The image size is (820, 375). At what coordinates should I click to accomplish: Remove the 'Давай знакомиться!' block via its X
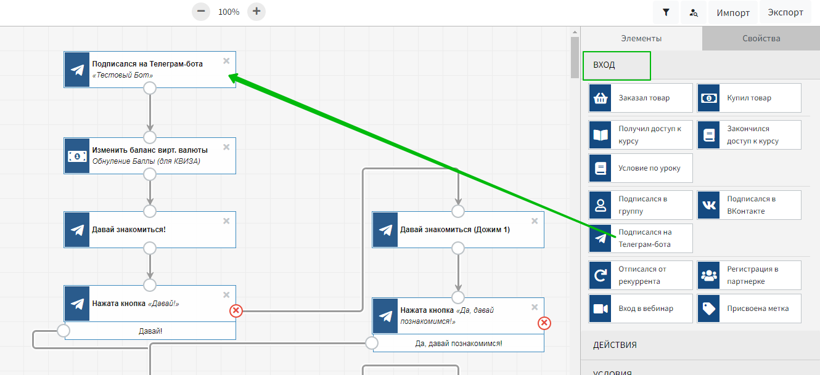pyautogui.click(x=226, y=221)
